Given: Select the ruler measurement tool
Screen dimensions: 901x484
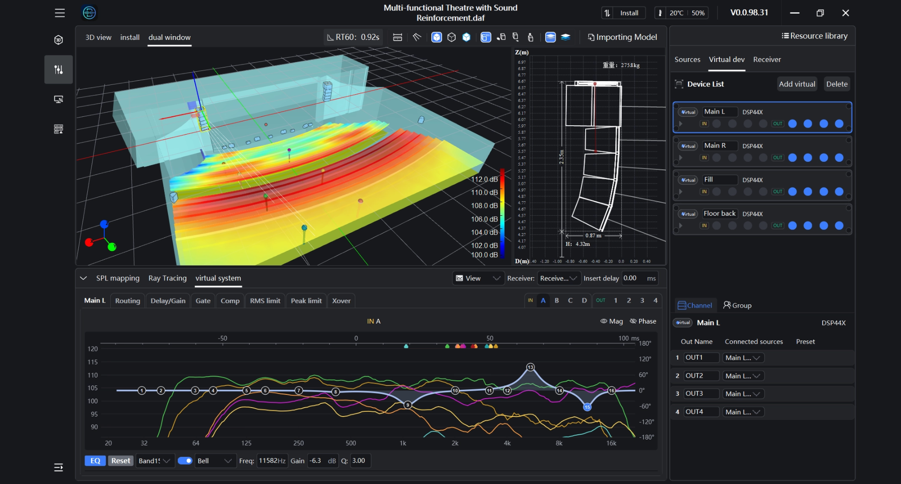Looking at the screenshot, I should 397,37.
